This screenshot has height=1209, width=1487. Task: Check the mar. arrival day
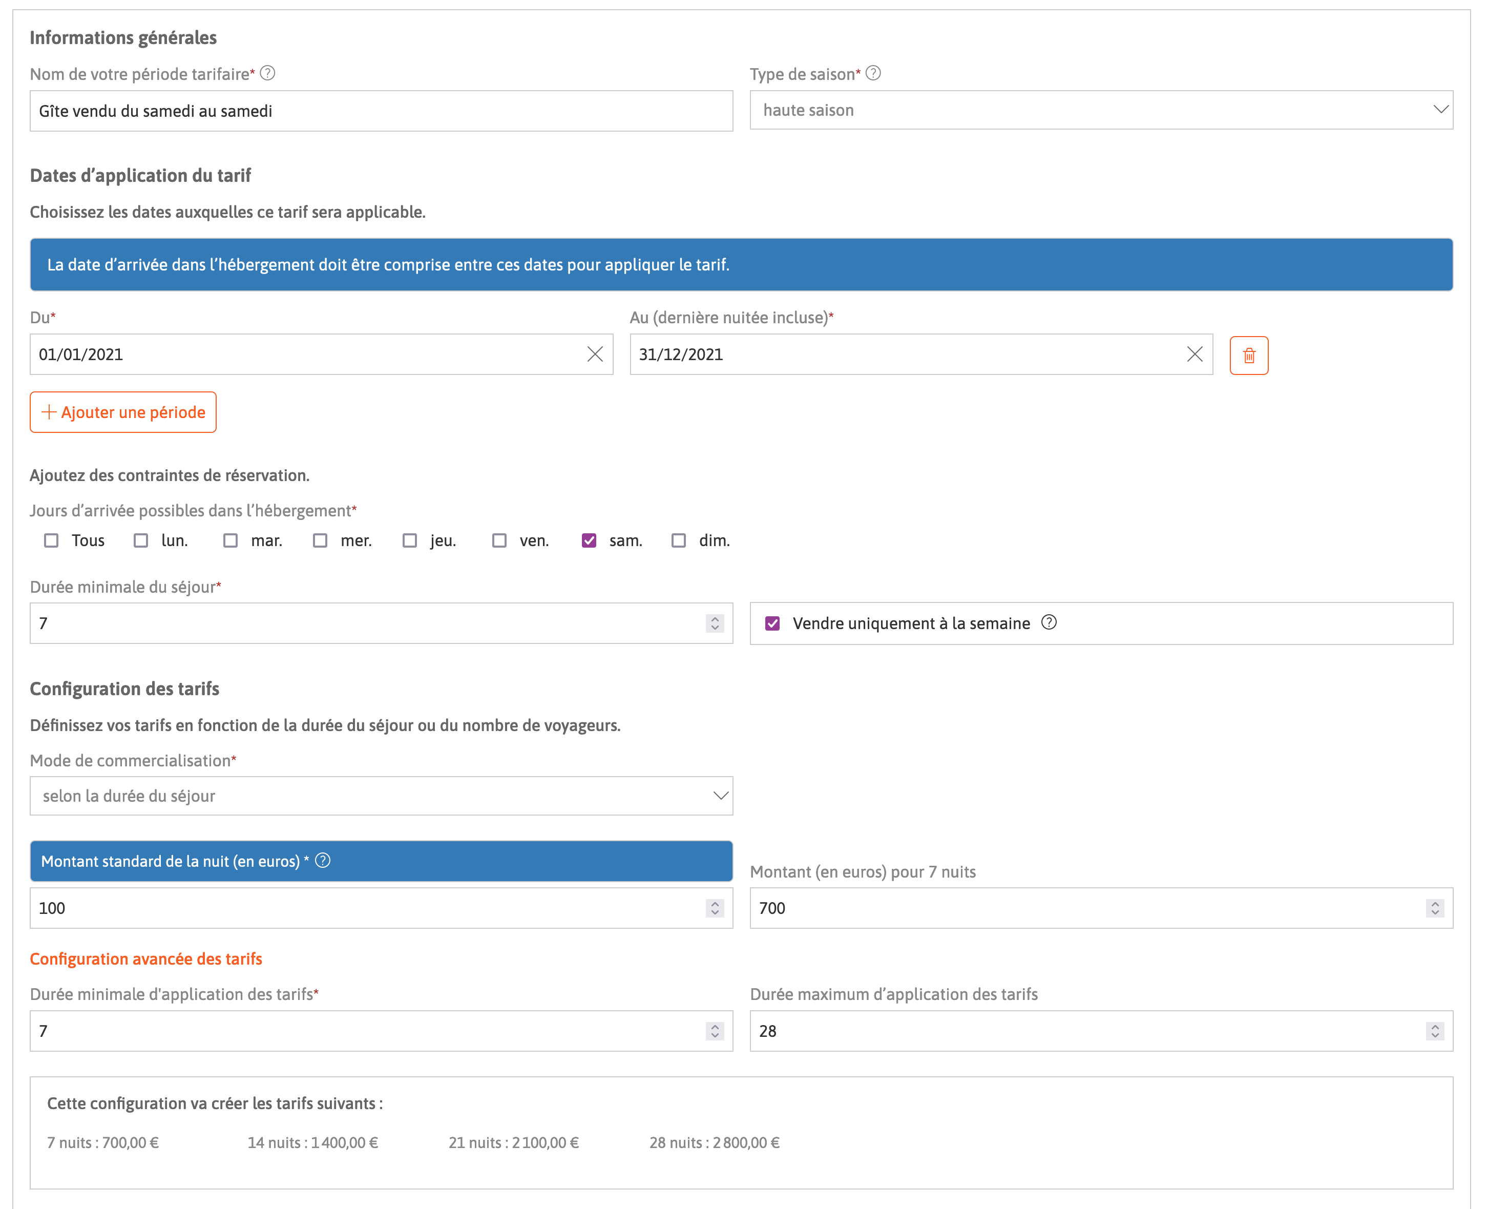(231, 540)
